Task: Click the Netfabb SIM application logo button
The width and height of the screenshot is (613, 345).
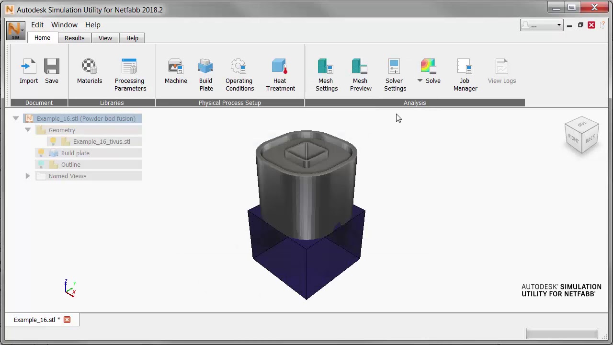Action: pyautogui.click(x=16, y=31)
